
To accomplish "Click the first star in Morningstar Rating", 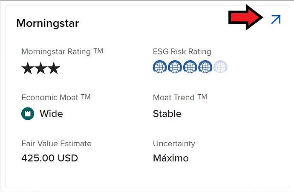I will point(27,68).
